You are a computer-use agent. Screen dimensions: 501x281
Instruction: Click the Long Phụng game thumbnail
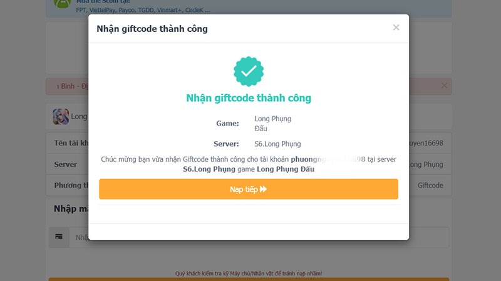click(61, 116)
